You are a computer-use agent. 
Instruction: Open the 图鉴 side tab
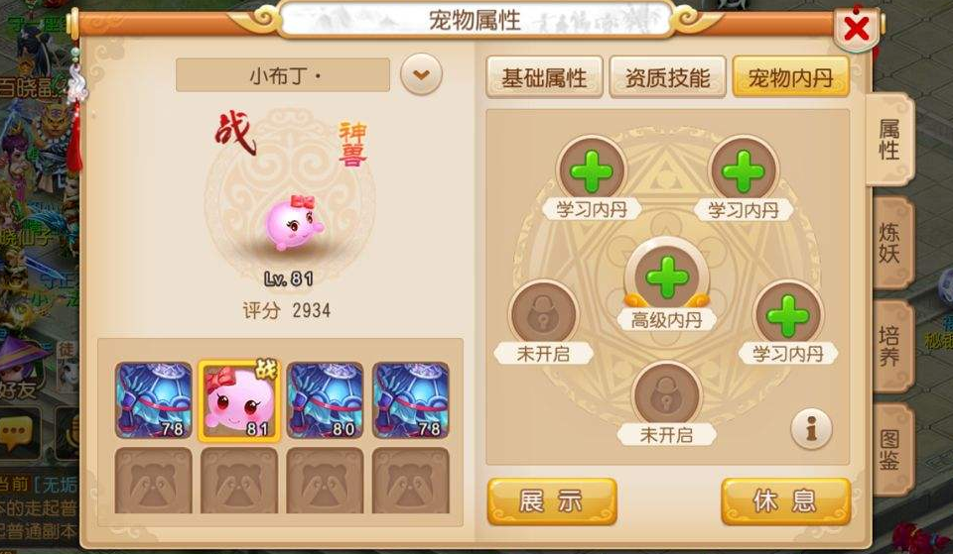890,450
